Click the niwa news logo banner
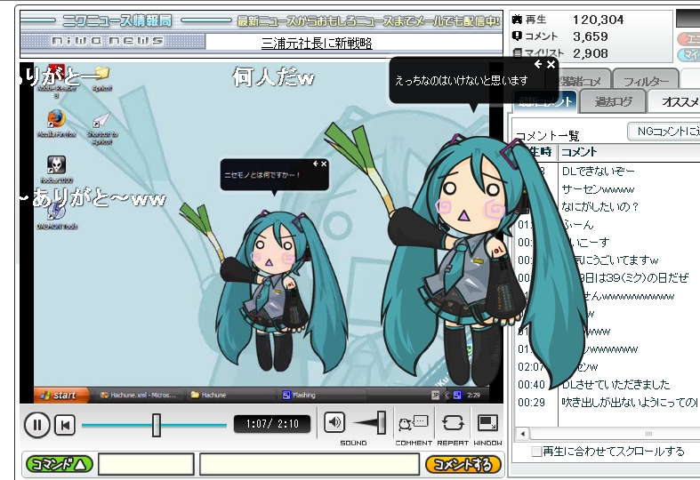Screen dimensions: 700x480 [112, 41]
